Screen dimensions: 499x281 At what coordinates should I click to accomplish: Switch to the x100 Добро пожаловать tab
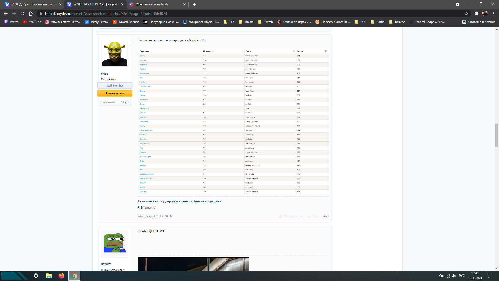33,4
